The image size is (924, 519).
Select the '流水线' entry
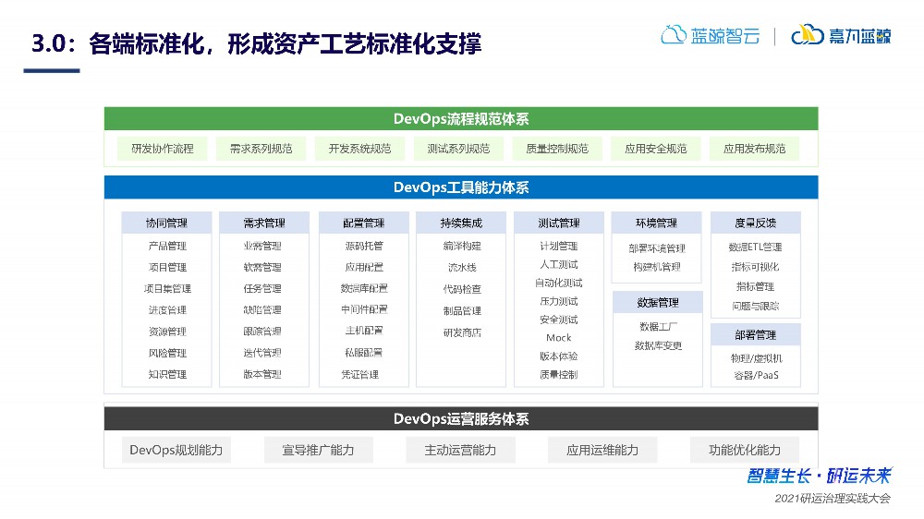pyautogui.click(x=462, y=268)
